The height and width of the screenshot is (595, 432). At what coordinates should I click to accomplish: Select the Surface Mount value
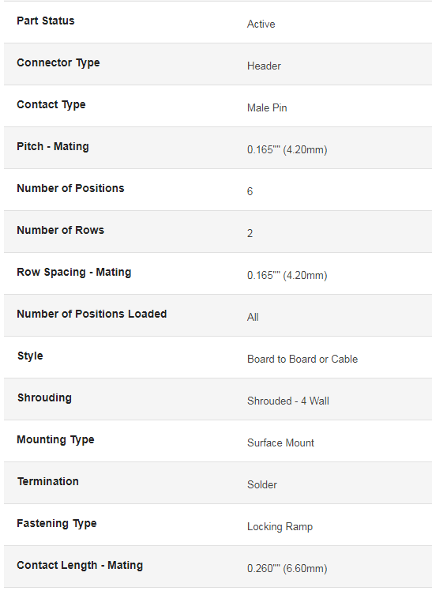[x=280, y=442]
